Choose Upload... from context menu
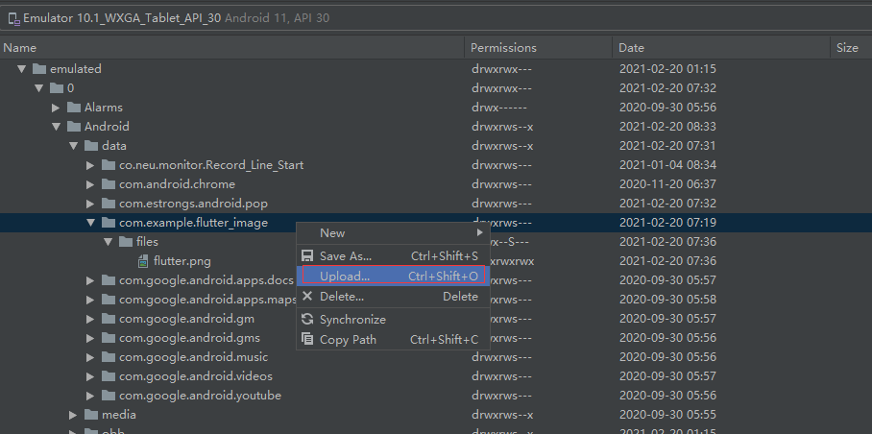The width and height of the screenshot is (872, 434). click(392, 276)
